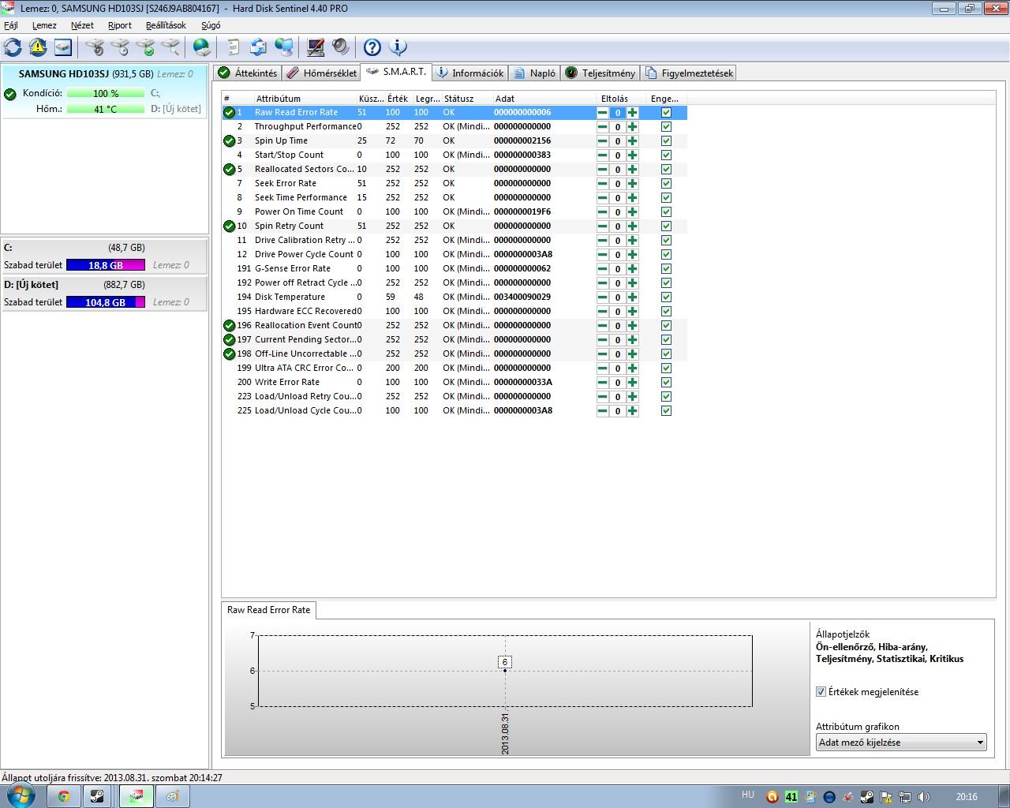This screenshot has width=1010, height=808.
Task: Open the Súgó menu
Action: 211,25
